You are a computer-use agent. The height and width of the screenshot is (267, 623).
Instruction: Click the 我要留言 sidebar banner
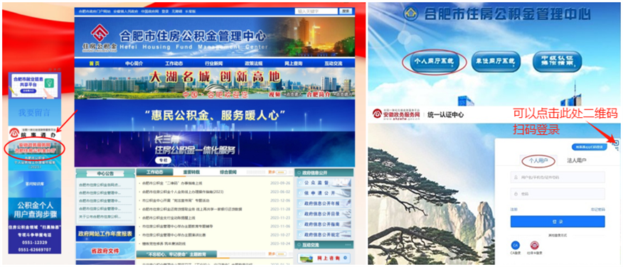(x=35, y=112)
